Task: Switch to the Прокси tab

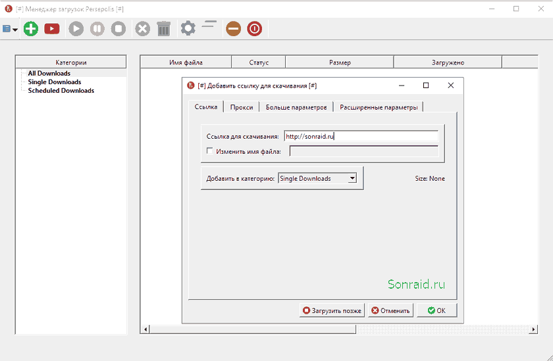Action: pyautogui.click(x=242, y=107)
